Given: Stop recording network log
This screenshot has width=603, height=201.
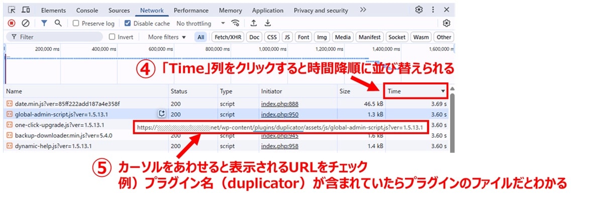Looking at the screenshot, I should 12,23.
